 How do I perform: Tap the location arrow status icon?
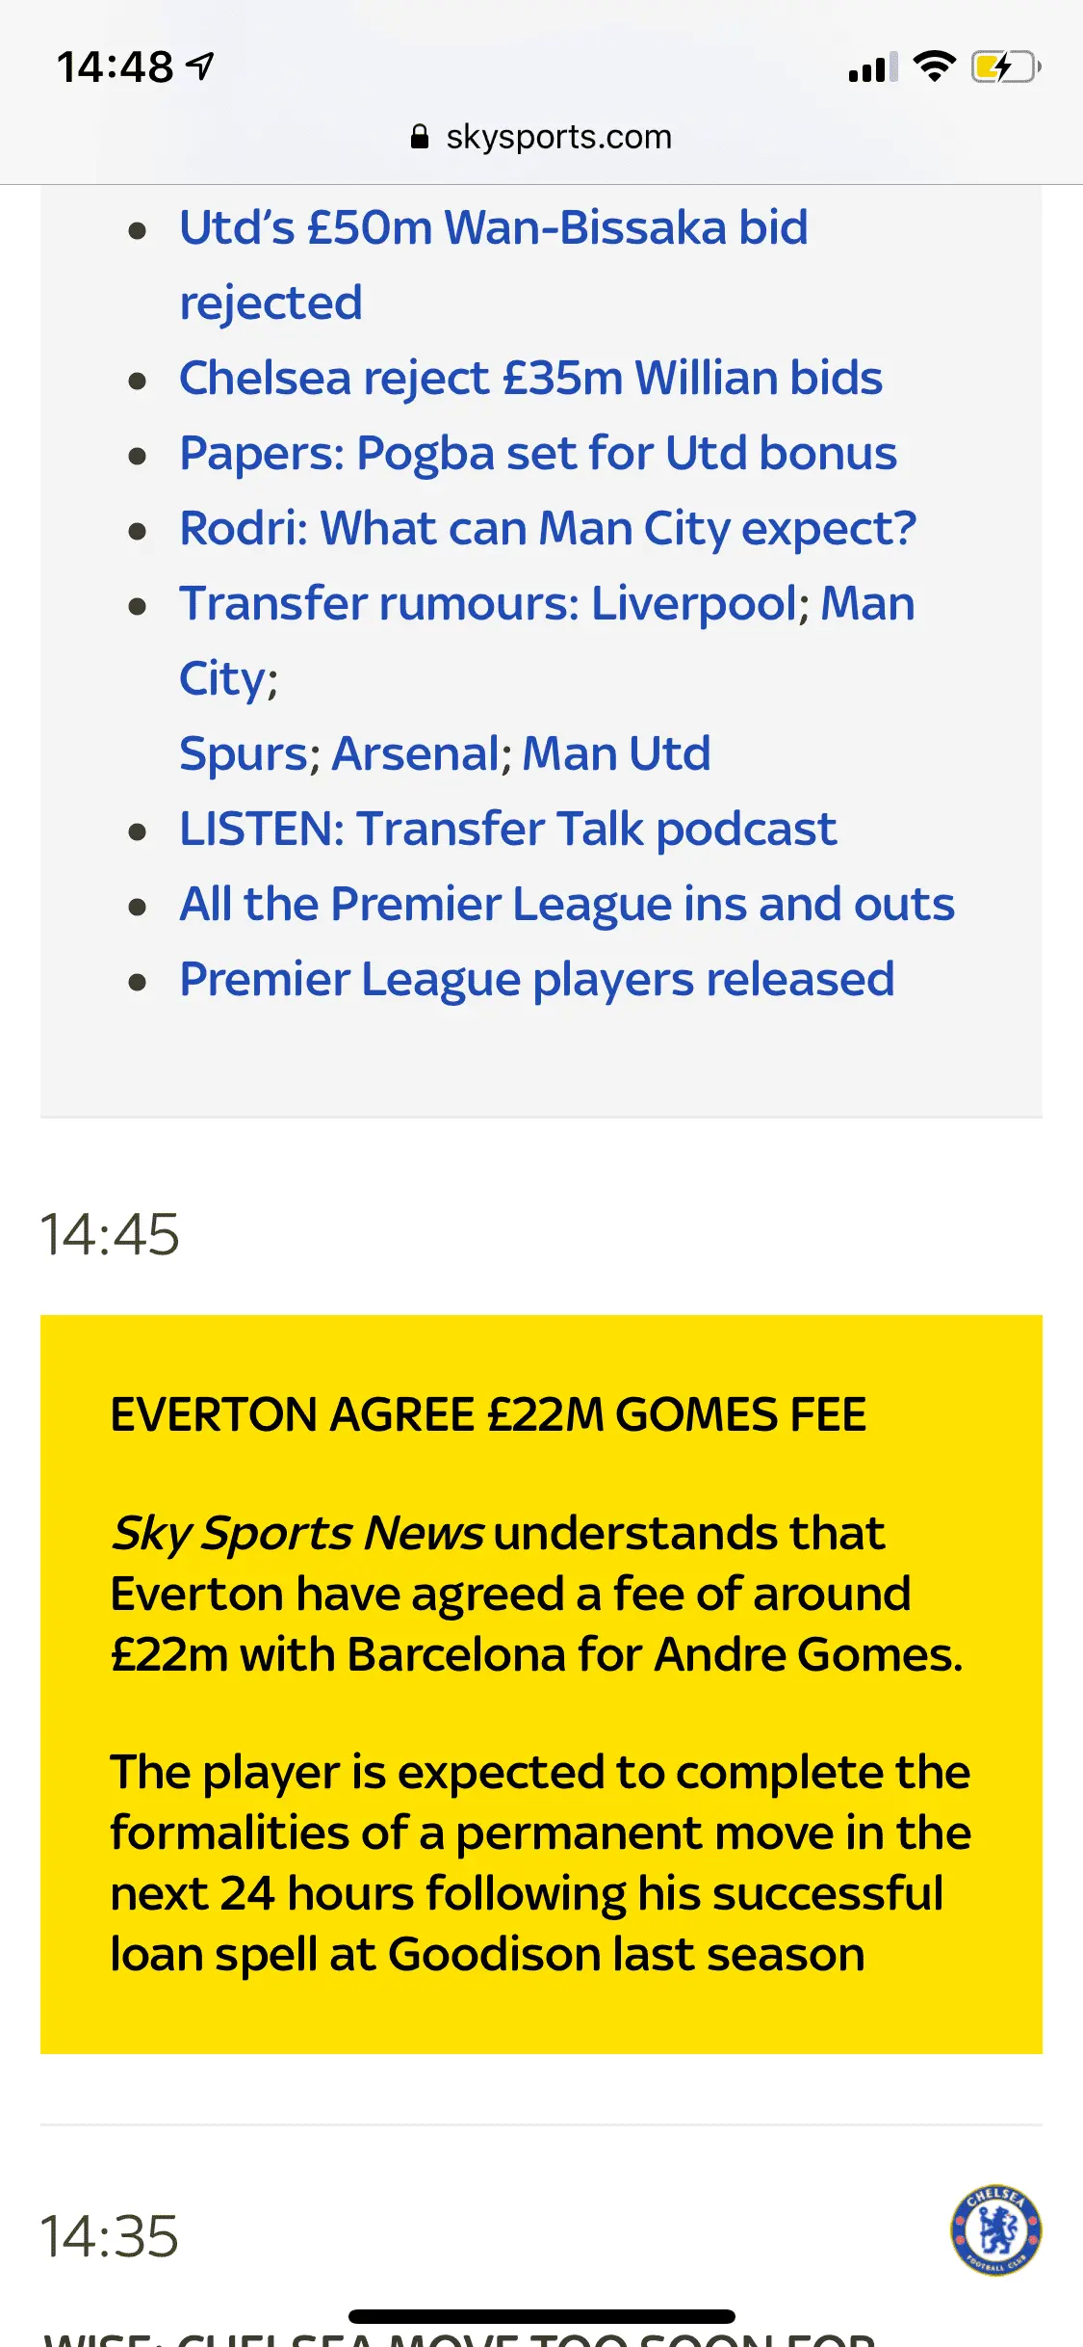[200, 66]
